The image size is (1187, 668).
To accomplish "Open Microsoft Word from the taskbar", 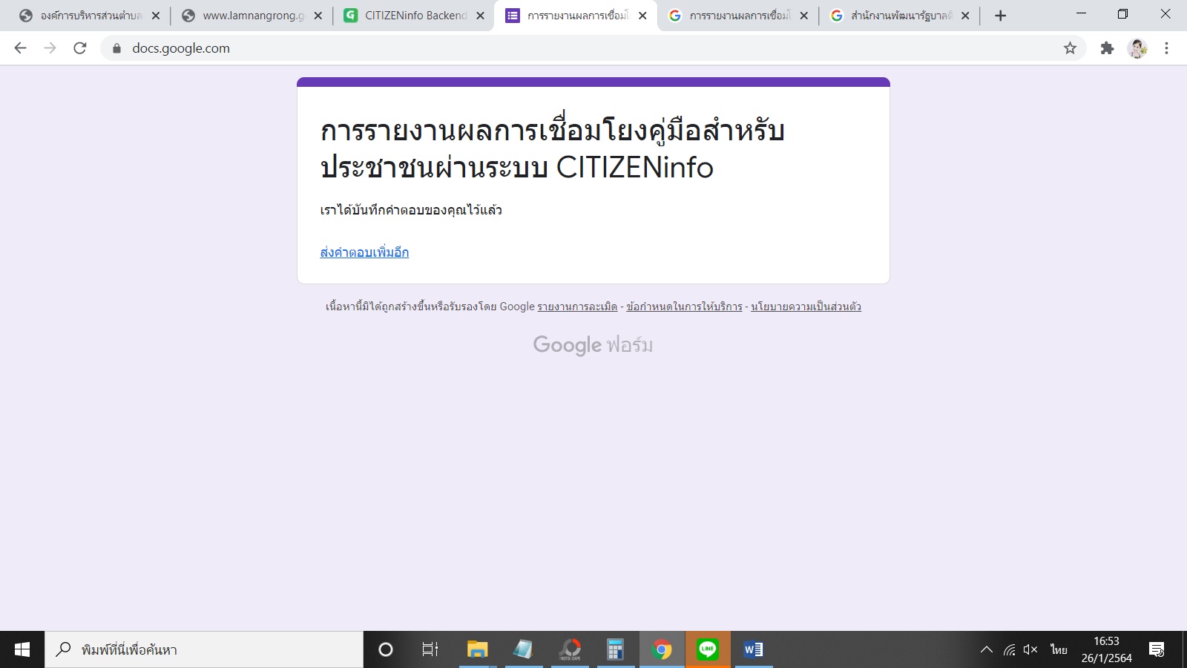I will (754, 649).
